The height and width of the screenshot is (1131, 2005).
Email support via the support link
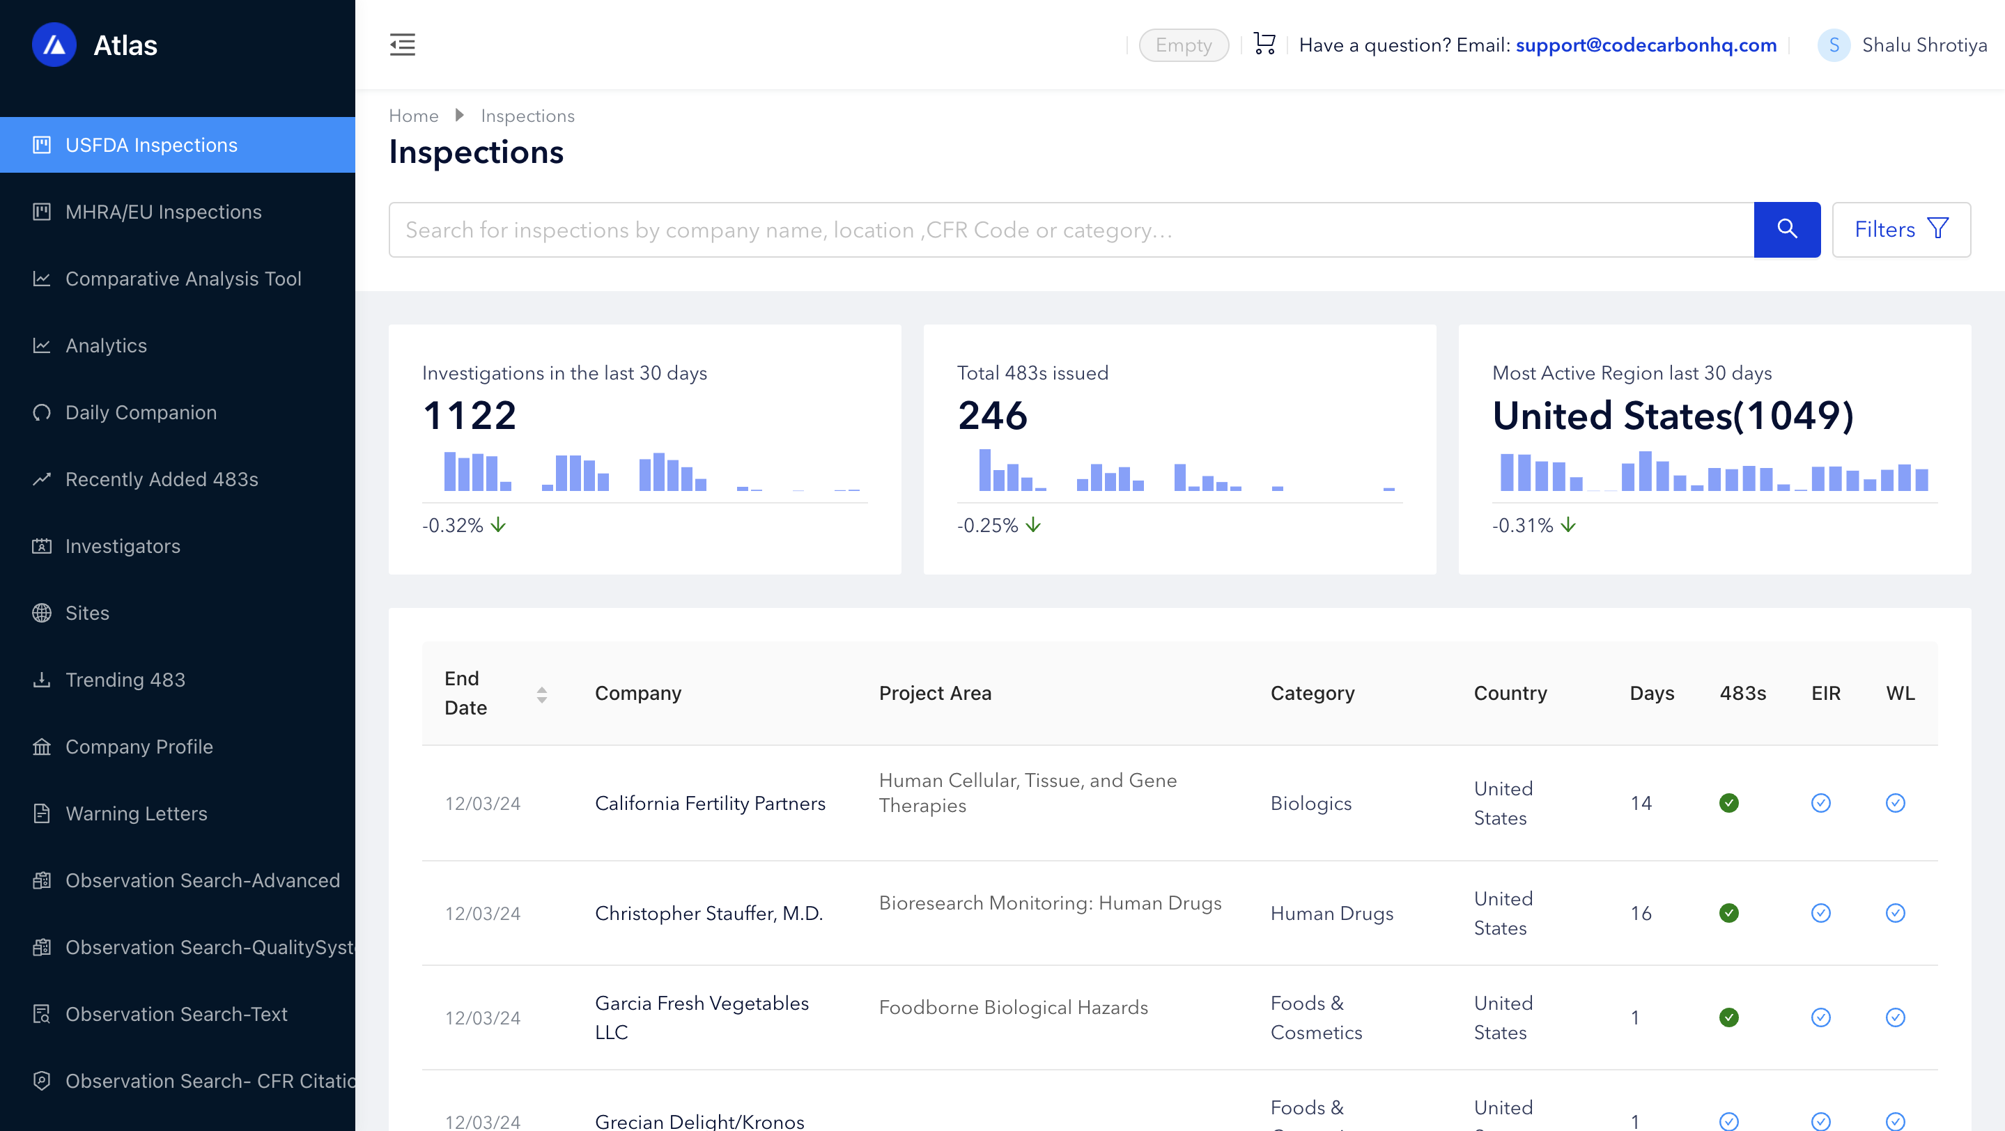click(1646, 45)
